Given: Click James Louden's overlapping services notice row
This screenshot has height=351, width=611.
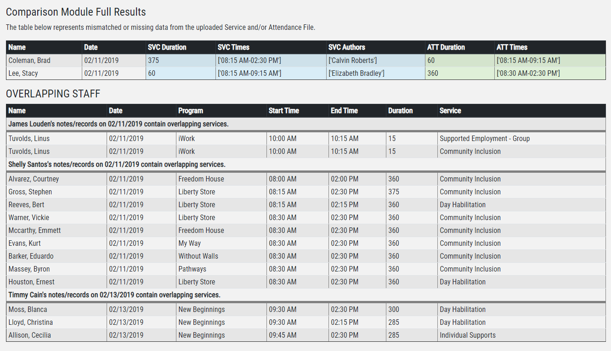Looking at the screenshot, I should 306,124.
